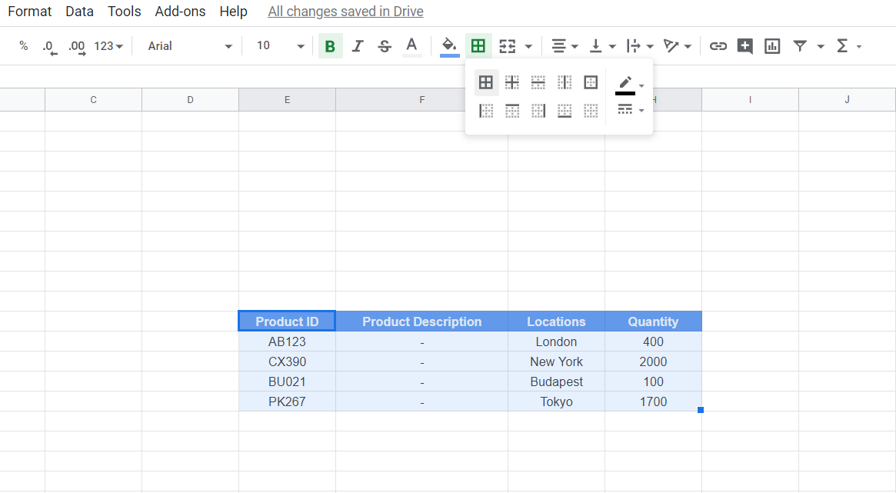Expand the text wrapping options
The width and height of the screenshot is (896, 493).
point(651,46)
